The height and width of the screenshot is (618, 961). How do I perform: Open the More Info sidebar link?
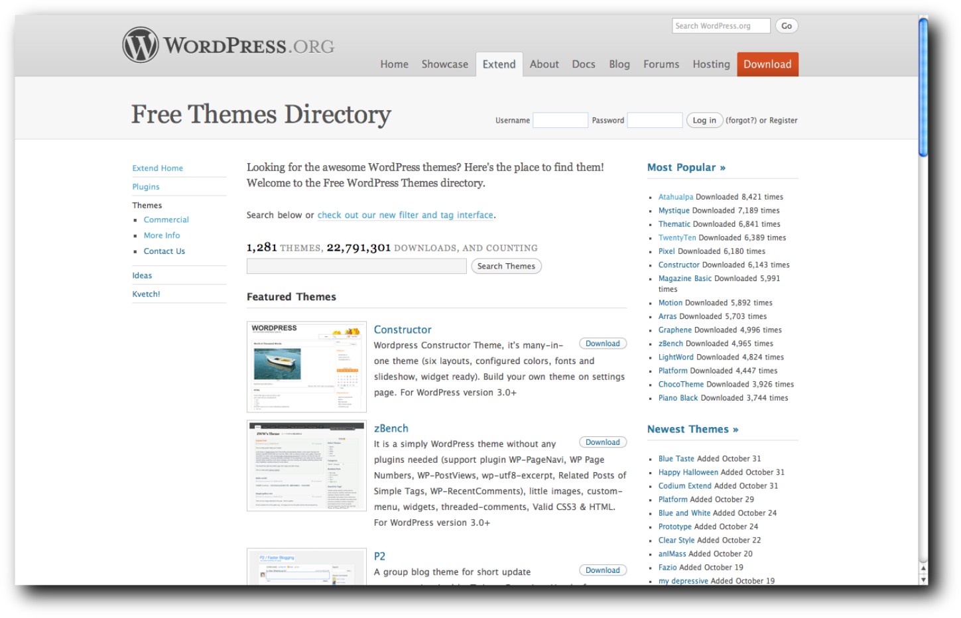click(162, 235)
